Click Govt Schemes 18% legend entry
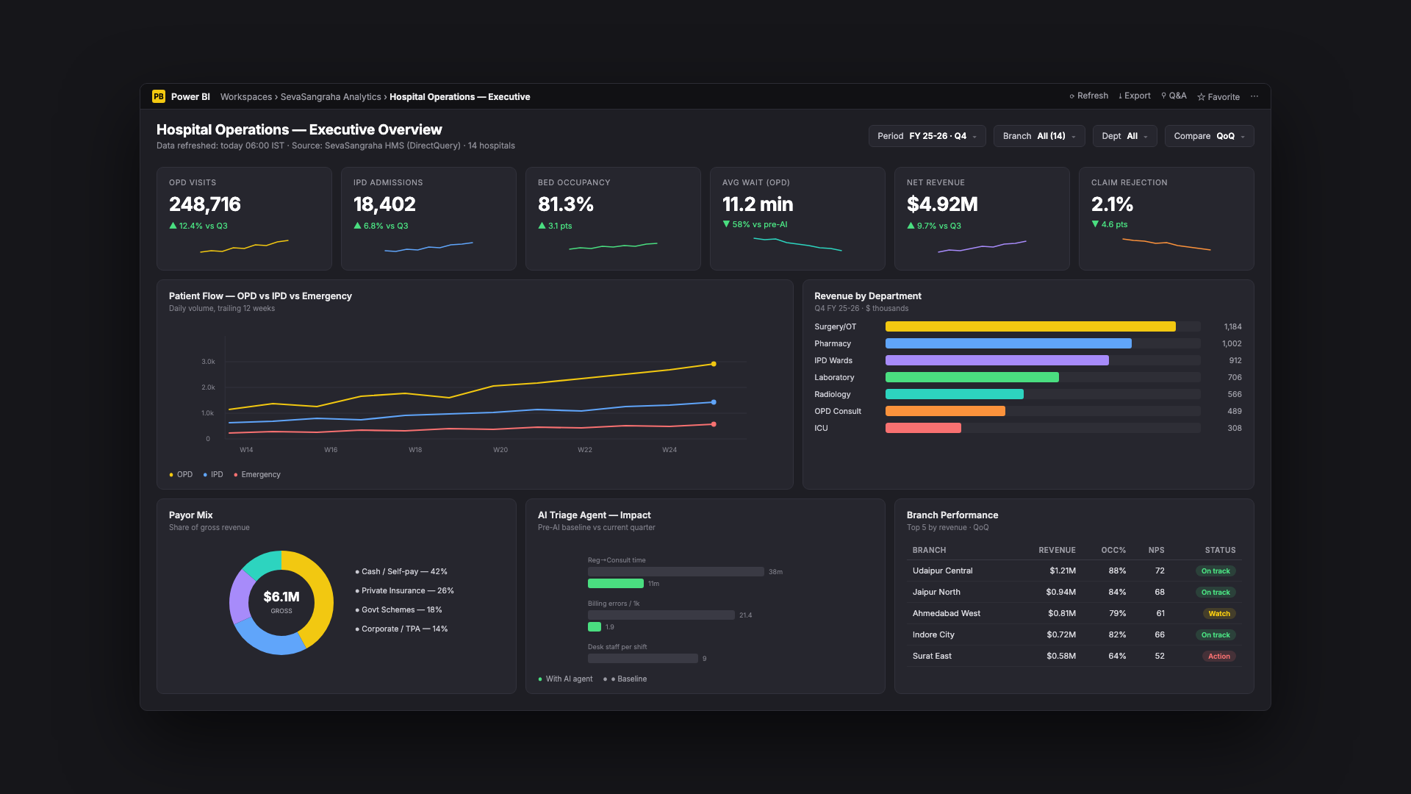 (398, 610)
